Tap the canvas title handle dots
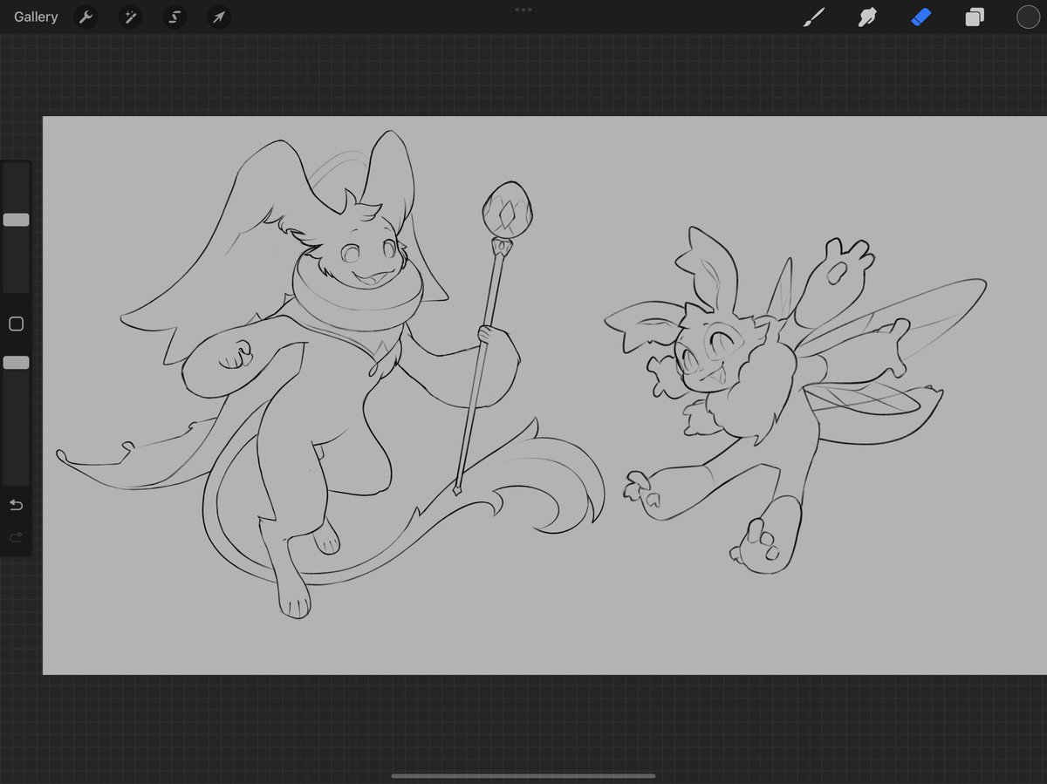The image size is (1047, 784). click(x=523, y=10)
